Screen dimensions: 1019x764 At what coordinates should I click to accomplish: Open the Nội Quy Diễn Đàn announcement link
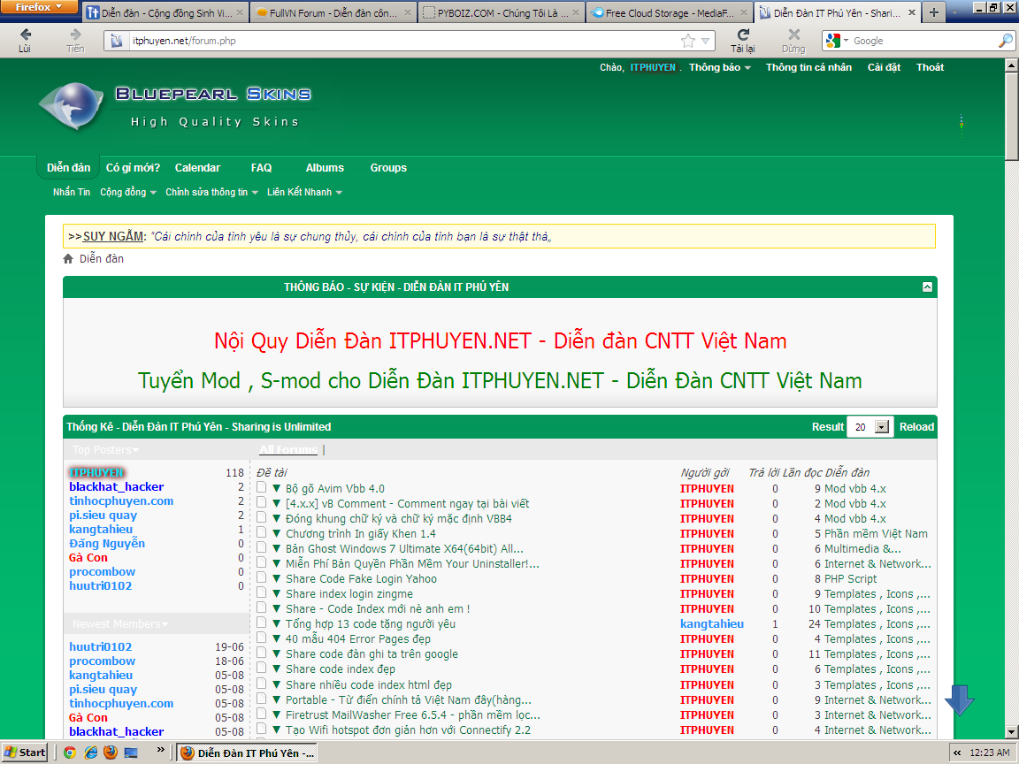coord(500,340)
